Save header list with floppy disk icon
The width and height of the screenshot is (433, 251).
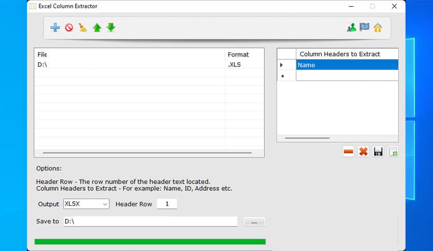[378, 151]
